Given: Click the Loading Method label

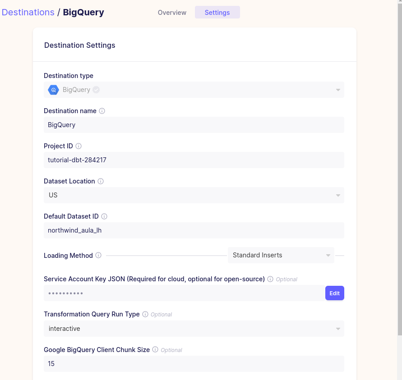Looking at the screenshot, I should [68, 256].
